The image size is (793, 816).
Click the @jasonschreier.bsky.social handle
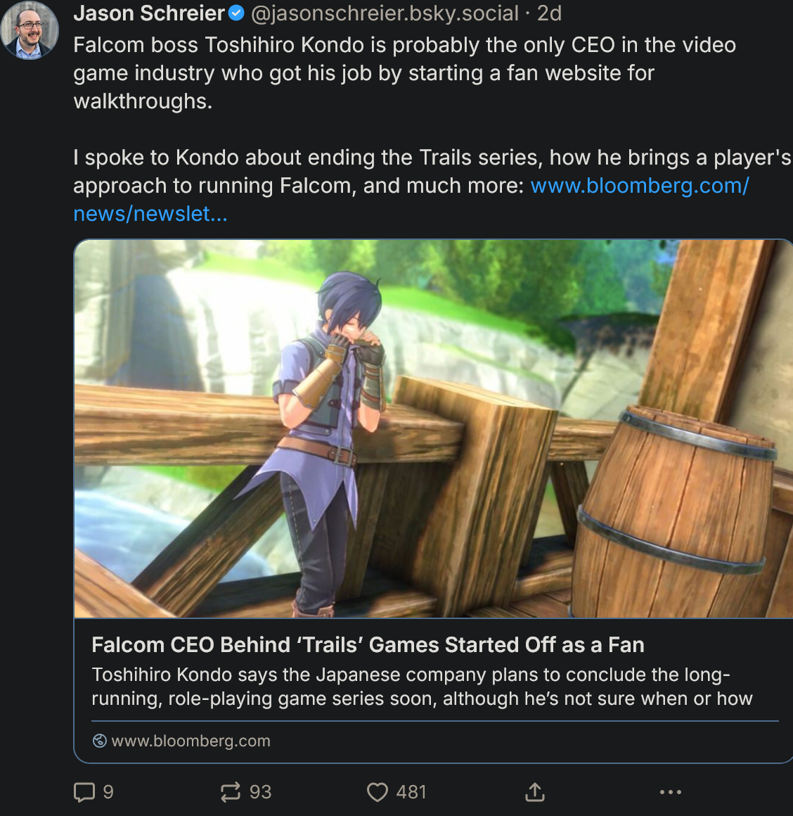pyautogui.click(x=385, y=13)
